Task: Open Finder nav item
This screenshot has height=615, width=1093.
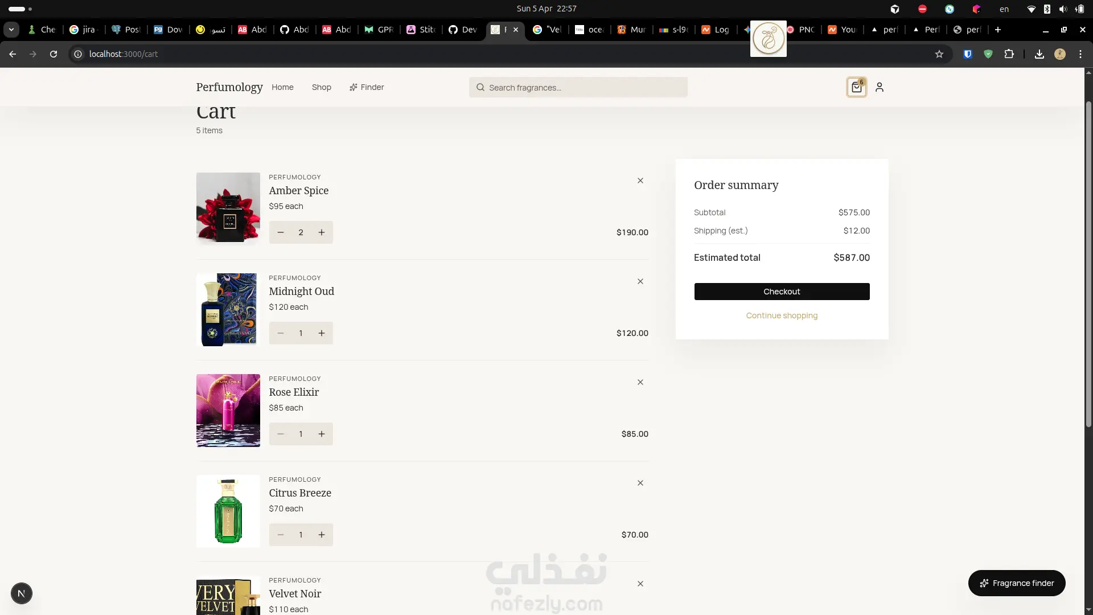Action: (367, 87)
